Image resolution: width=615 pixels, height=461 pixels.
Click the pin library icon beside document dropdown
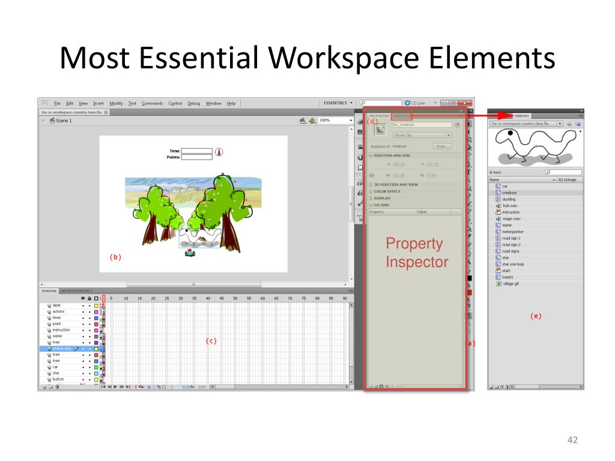[x=569, y=124]
